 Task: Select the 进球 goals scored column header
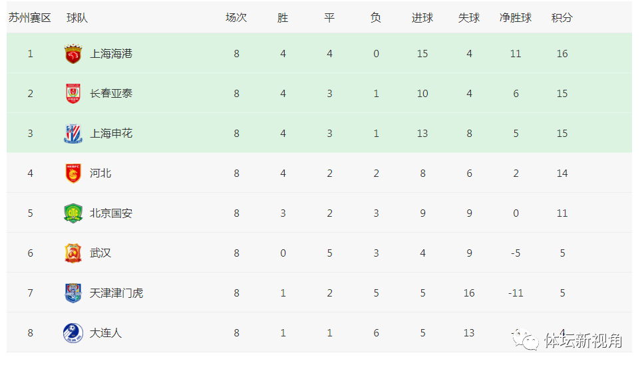(x=422, y=18)
